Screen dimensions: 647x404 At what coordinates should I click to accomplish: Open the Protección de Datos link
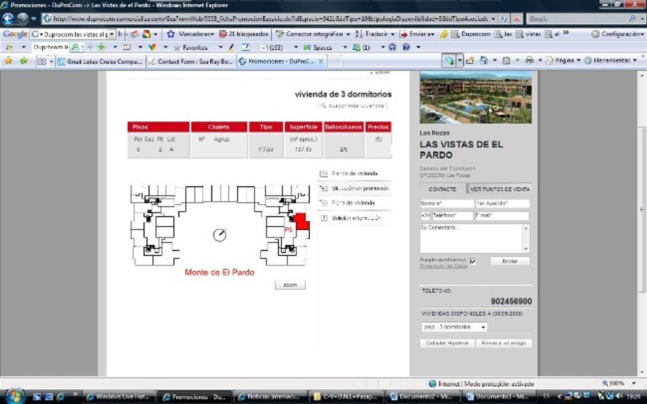(x=443, y=266)
